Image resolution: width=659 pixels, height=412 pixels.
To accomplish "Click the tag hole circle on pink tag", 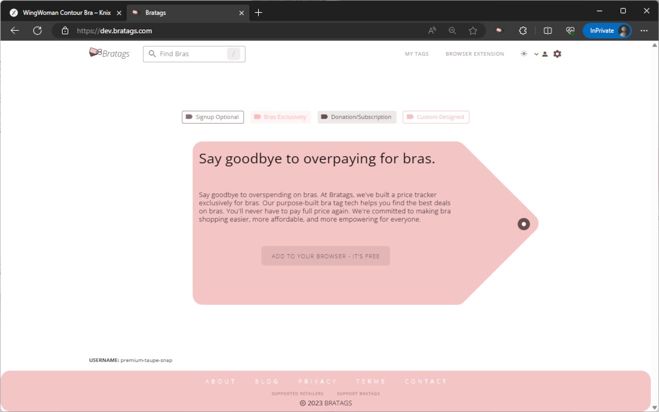I will click(524, 224).
